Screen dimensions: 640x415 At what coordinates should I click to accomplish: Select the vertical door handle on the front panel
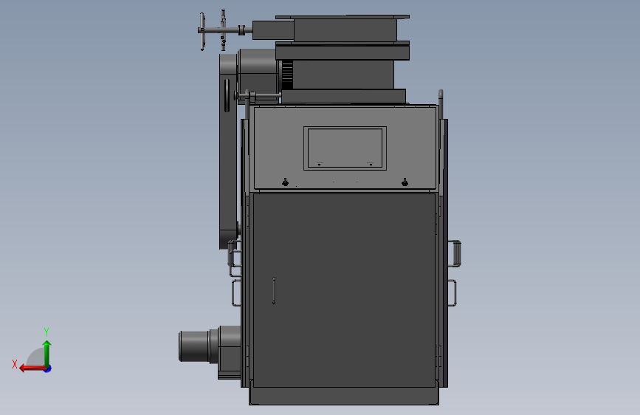(274, 290)
